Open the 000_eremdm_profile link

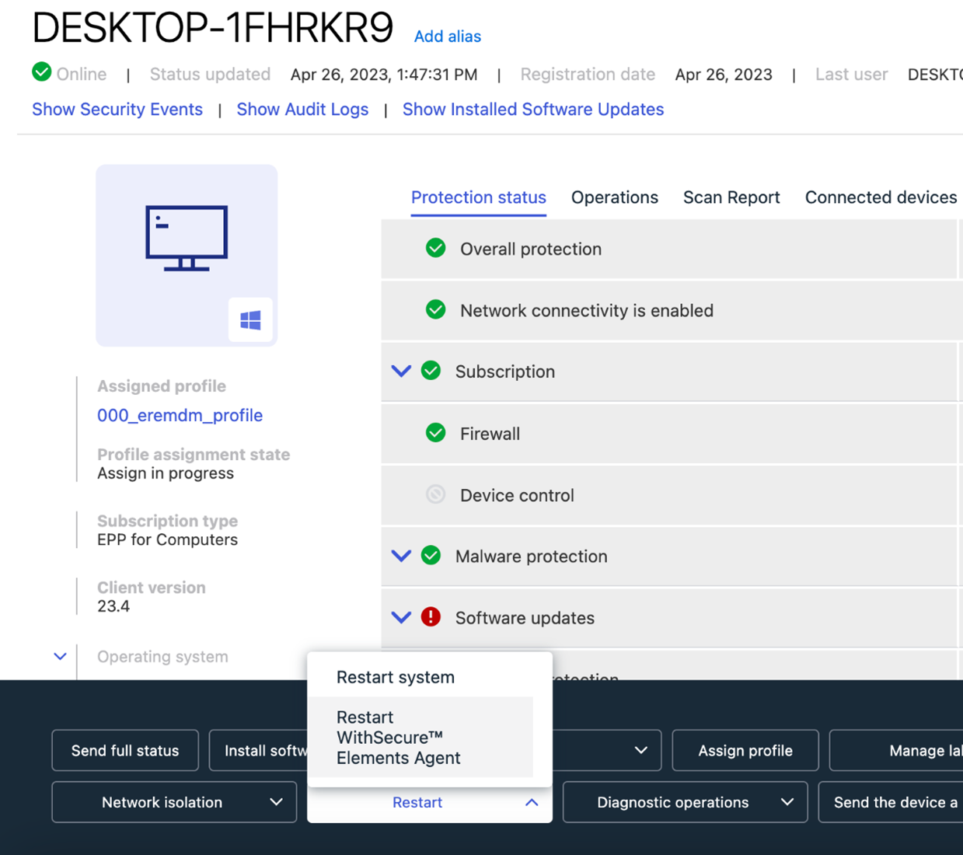click(180, 415)
